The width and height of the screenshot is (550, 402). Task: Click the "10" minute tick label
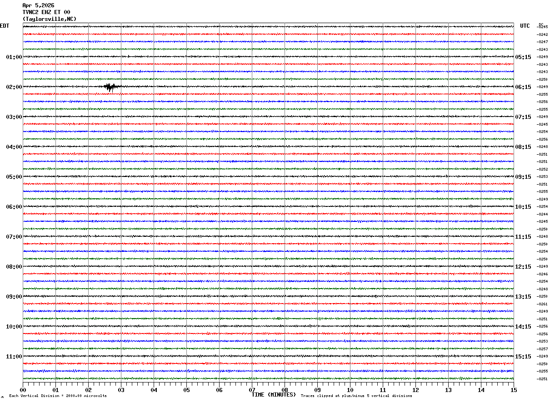tap(350, 390)
